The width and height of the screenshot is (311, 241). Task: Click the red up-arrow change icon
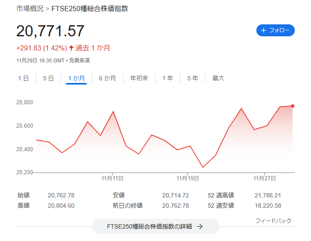pyautogui.click(x=71, y=48)
